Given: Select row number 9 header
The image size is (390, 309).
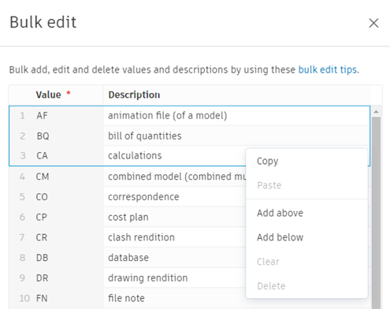Looking at the screenshot, I should (x=22, y=277).
